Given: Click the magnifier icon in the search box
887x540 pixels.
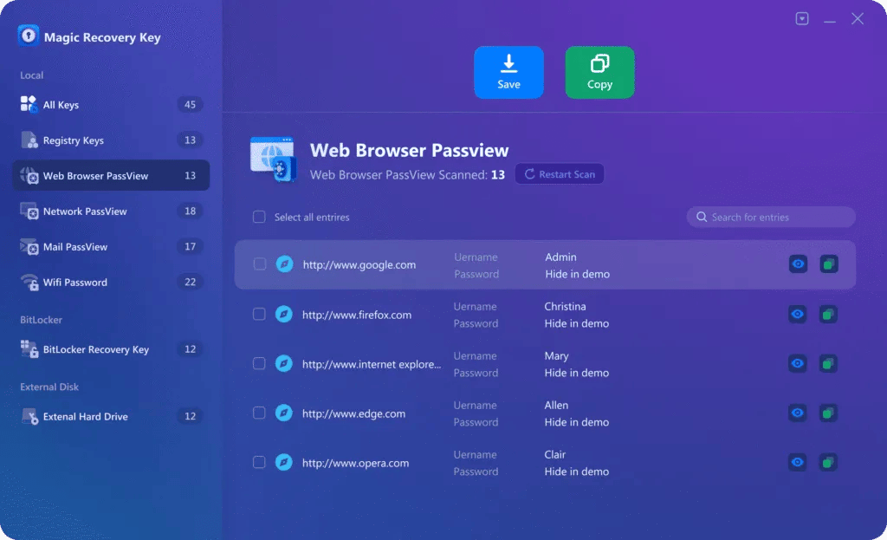Looking at the screenshot, I should click(x=701, y=218).
